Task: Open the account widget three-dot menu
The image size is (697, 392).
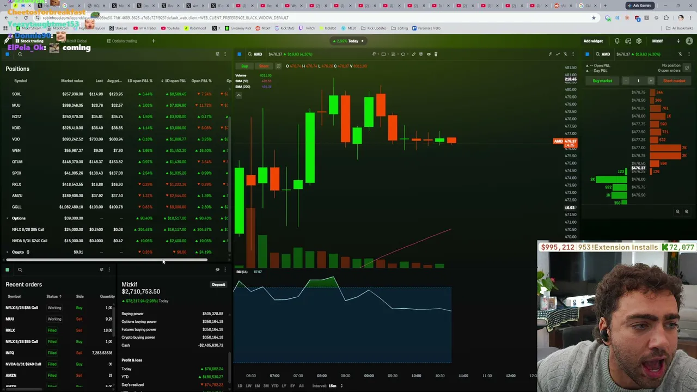Action: [x=225, y=269]
